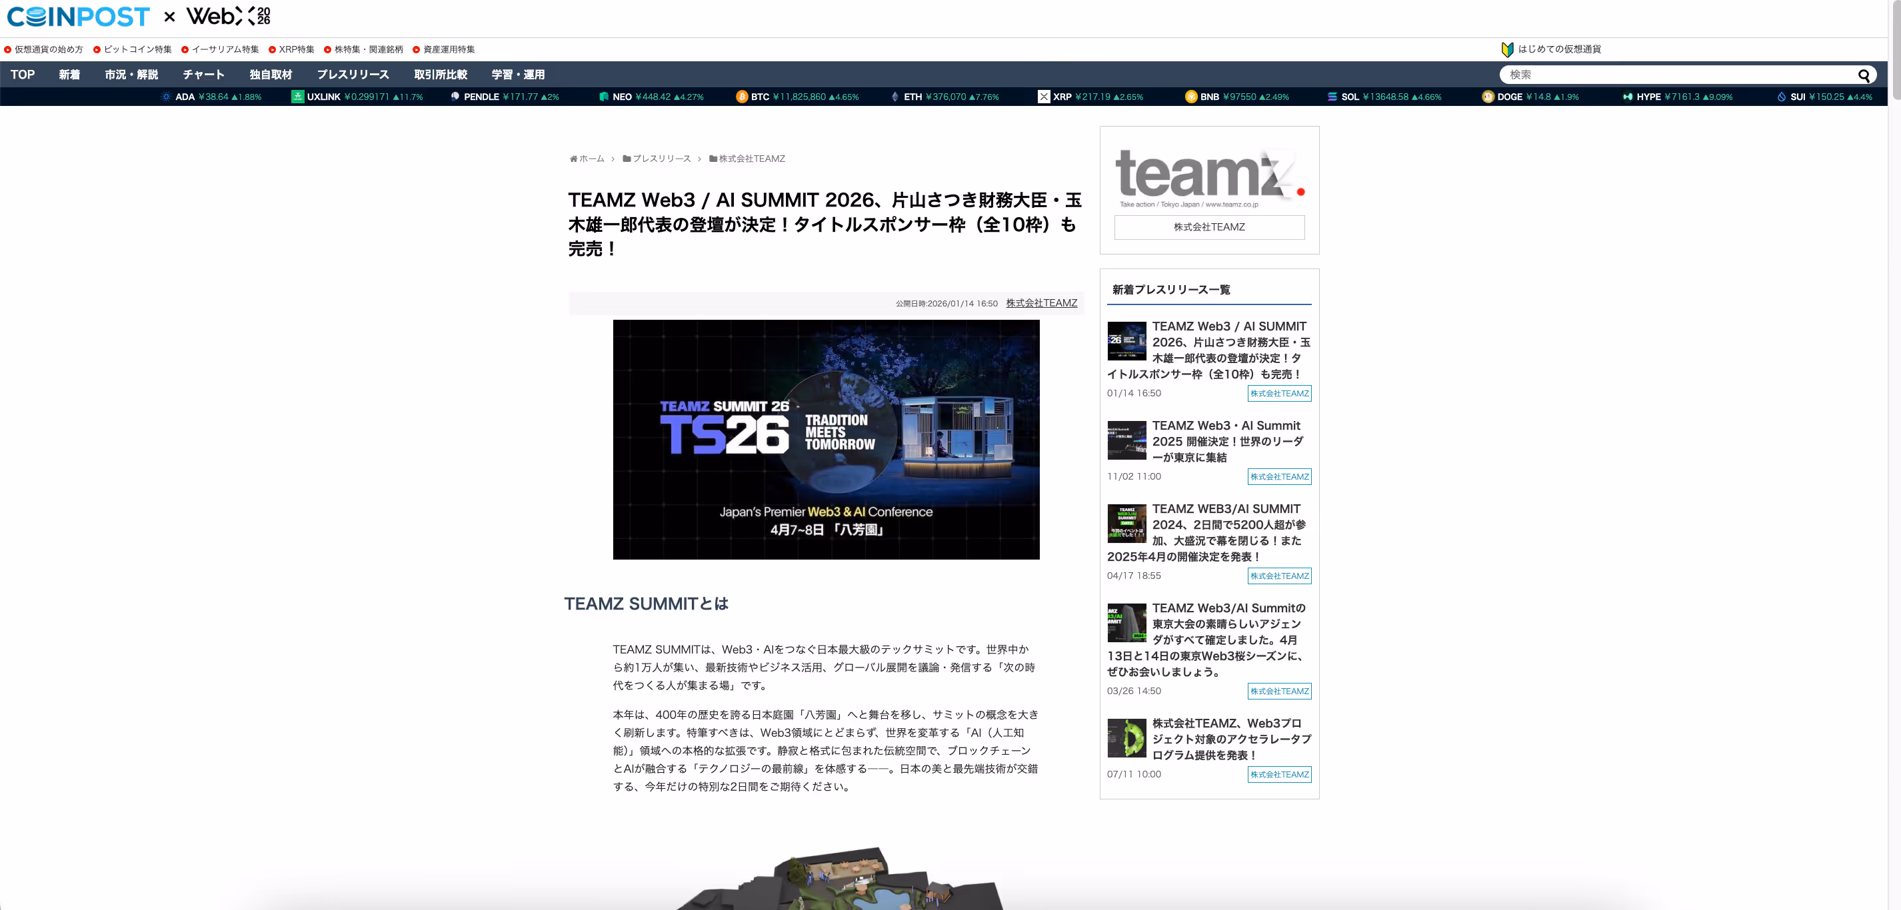Click the SOL solana icon in ticker

click(1332, 97)
